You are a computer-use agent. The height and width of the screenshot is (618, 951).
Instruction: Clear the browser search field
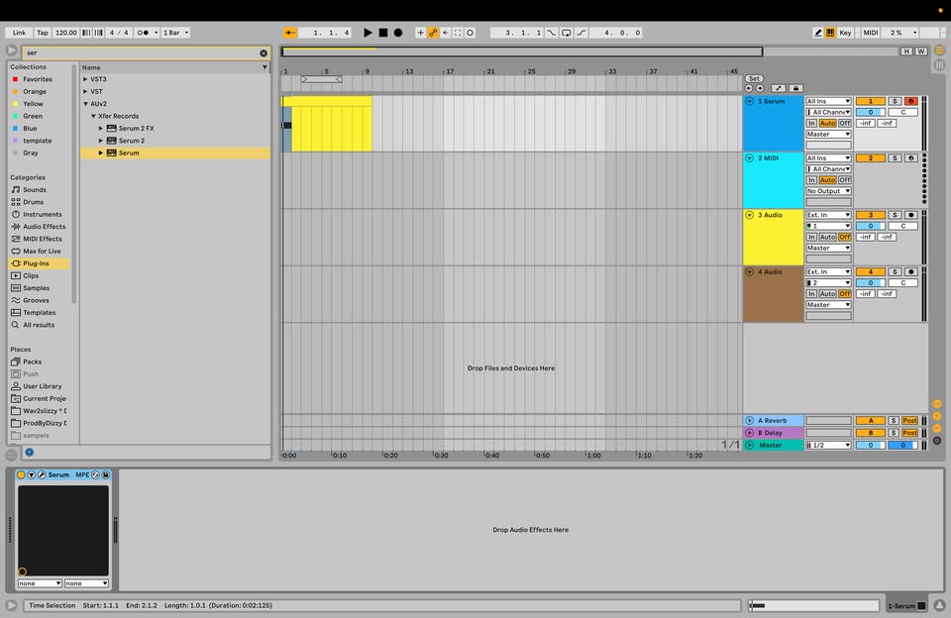pyautogui.click(x=264, y=53)
